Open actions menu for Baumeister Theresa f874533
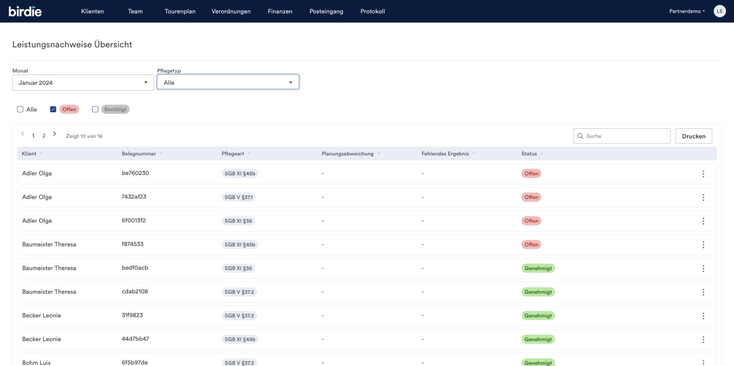This screenshot has height=366, width=734. pos(703,245)
